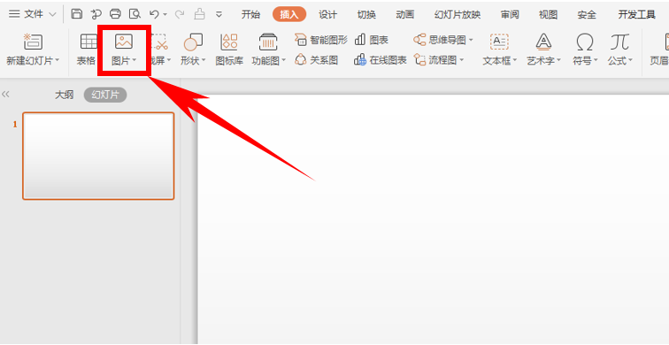The image size is (669, 345).
Task: Click the 文本框 text box icon
Action: (x=499, y=42)
